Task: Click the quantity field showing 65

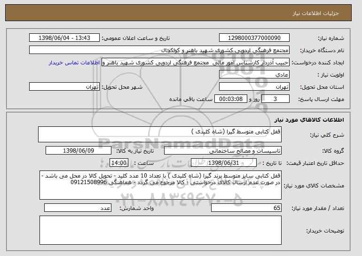Action: (x=246, y=208)
